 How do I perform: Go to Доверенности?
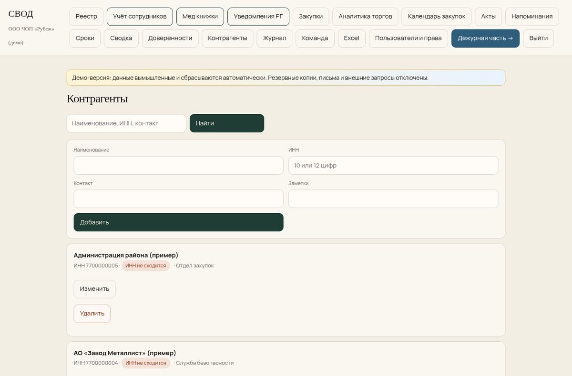[170, 39]
